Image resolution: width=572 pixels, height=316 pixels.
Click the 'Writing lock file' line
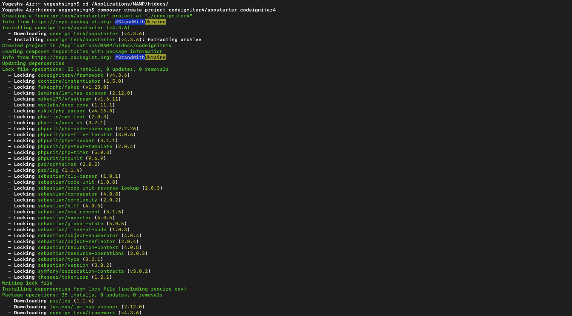point(27,283)
